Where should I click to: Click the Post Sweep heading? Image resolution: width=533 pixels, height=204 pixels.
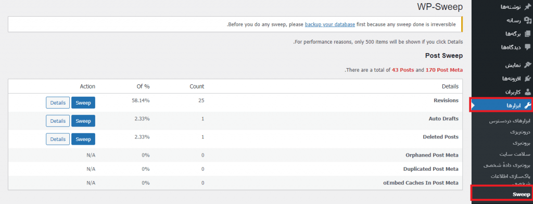pos(444,55)
